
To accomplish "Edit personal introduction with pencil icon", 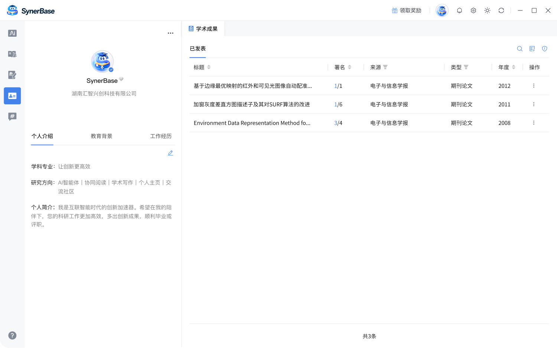I will (170, 153).
